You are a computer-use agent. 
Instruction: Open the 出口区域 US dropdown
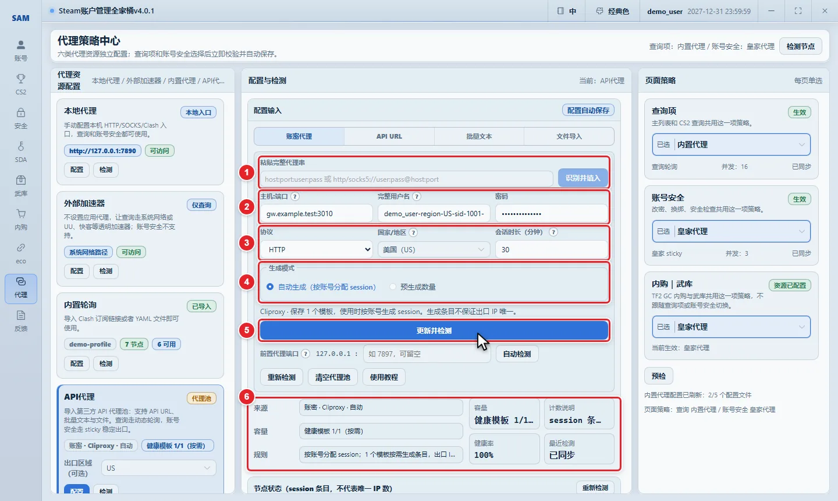click(x=159, y=468)
